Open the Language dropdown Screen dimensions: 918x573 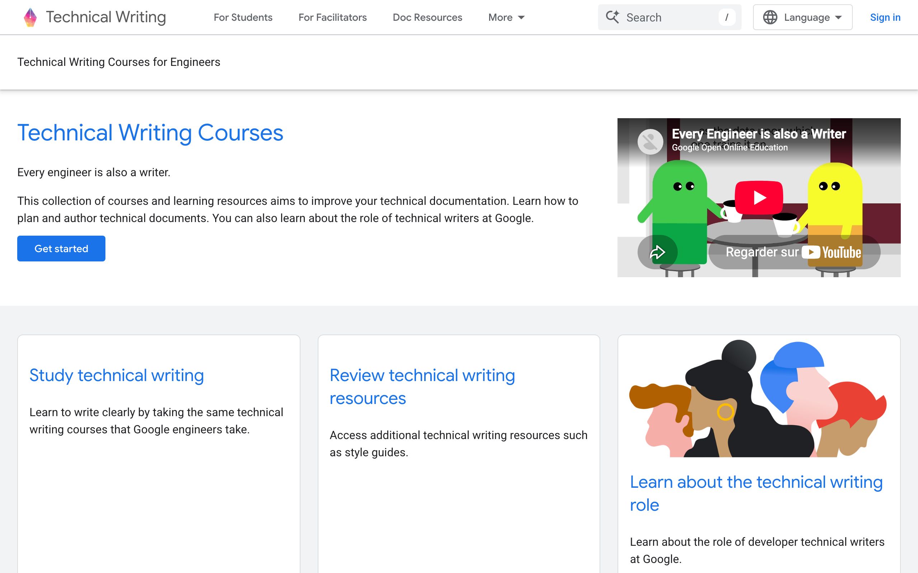pyautogui.click(x=803, y=18)
